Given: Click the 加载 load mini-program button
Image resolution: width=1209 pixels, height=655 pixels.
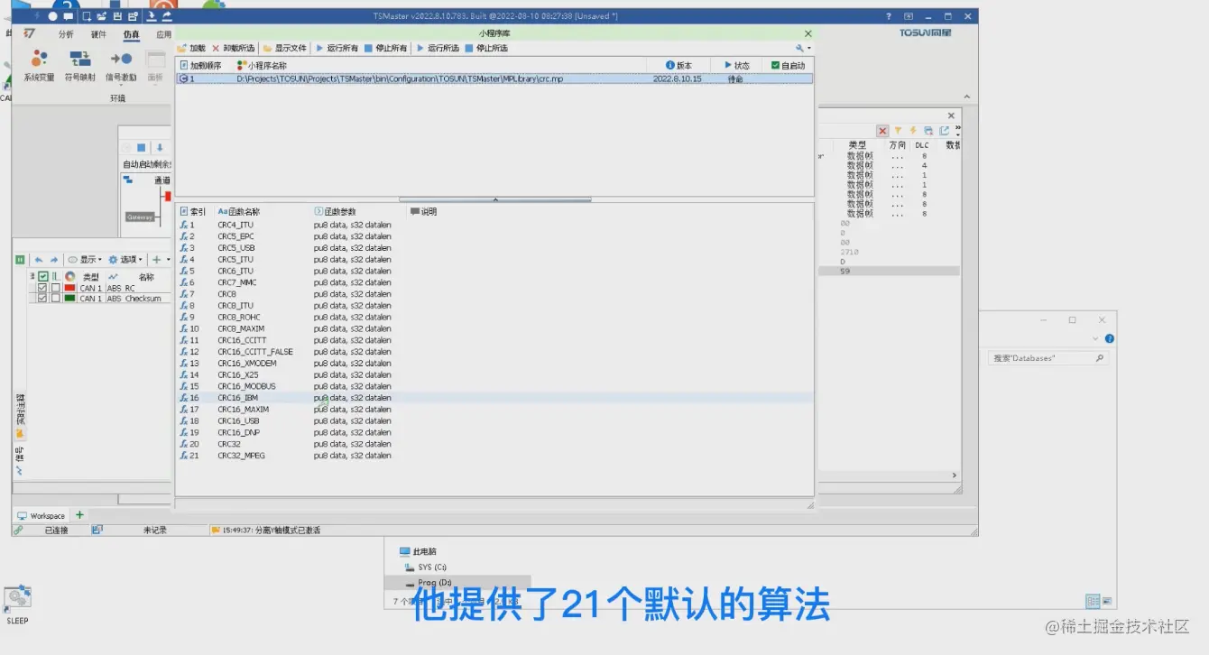Looking at the screenshot, I should coord(191,48).
